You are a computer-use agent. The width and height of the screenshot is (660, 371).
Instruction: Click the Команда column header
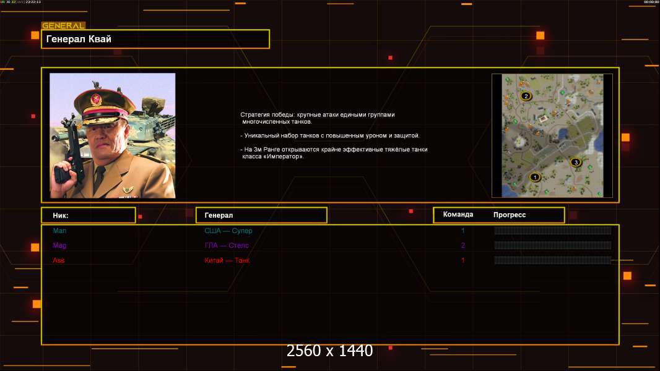click(458, 215)
